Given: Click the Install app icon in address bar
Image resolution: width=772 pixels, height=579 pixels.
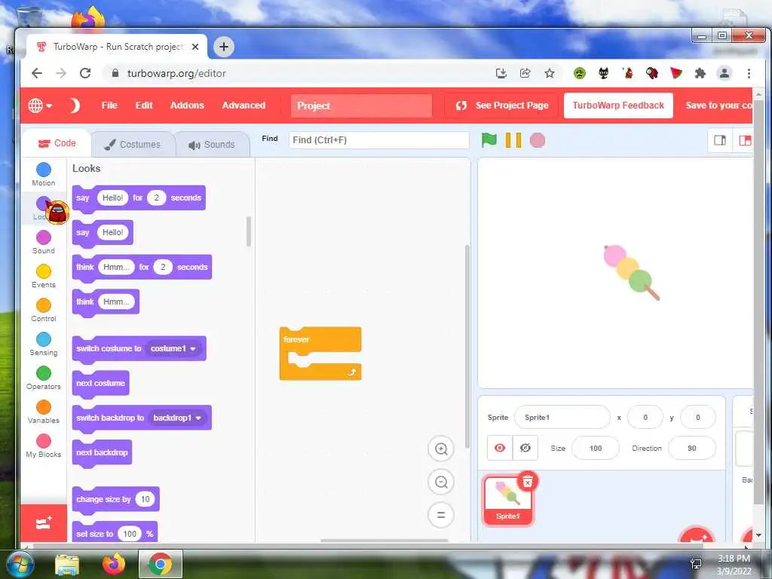Looking at the screenshot, I should coord(501,73).
